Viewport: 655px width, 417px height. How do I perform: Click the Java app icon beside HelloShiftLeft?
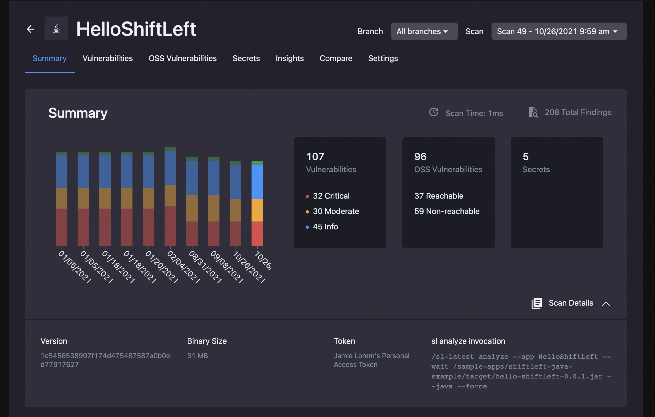(56, 29)
